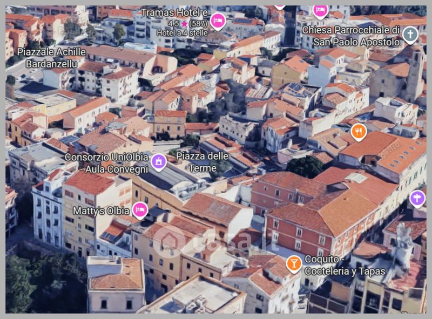This screenshot has width=432, height=319.
Task: Open Chiesa Parrocchiale di San Paolo Apostolo label
Action: 350,35
